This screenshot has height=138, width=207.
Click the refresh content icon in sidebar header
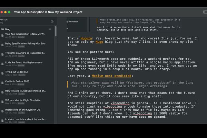pos(52,21)
